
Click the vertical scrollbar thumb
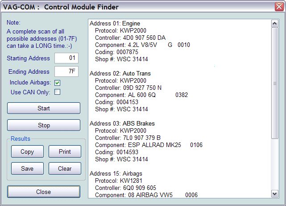(x=275, y=83)
